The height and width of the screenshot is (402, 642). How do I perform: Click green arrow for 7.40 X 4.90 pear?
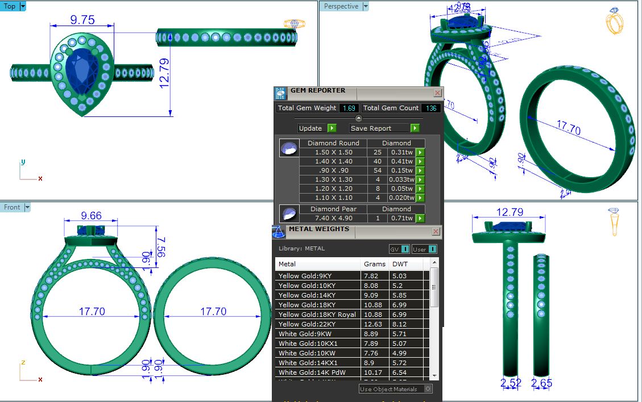tap(420, 218)
